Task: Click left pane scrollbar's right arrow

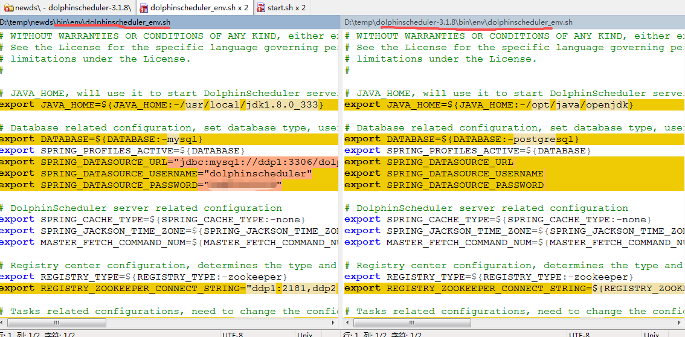Action: point(335,323)
